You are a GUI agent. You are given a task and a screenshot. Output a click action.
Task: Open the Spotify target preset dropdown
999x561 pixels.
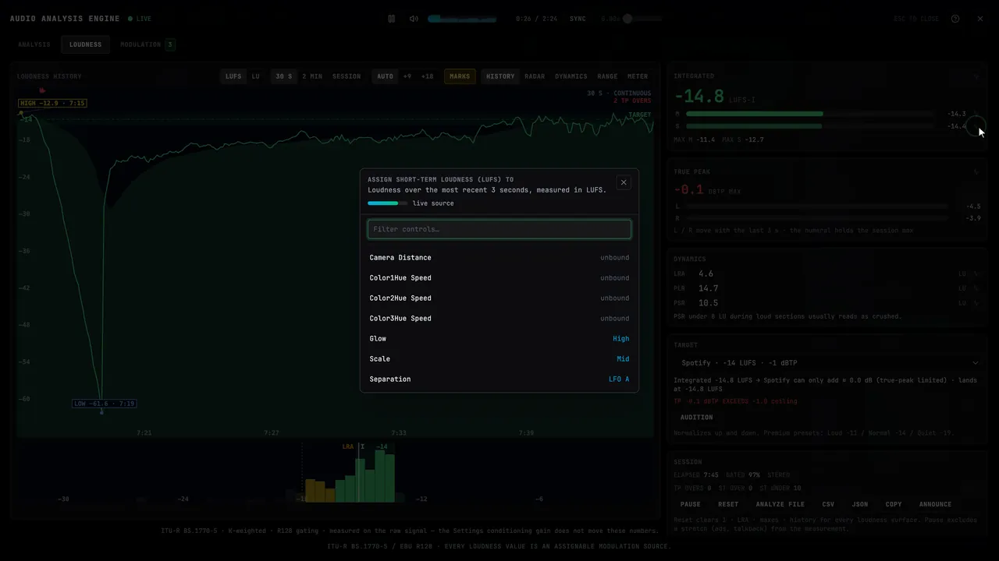click(x=827, y=363)
